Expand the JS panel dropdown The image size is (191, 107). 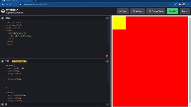[x=107, y=104]
